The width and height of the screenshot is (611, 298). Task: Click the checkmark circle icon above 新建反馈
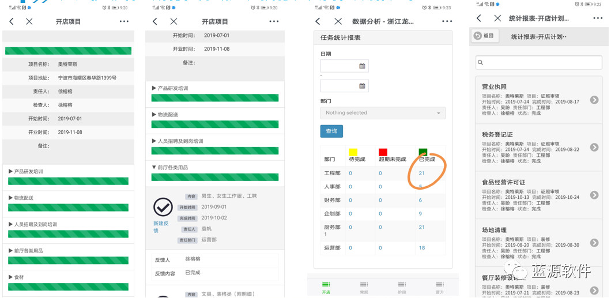coord(163,207)
